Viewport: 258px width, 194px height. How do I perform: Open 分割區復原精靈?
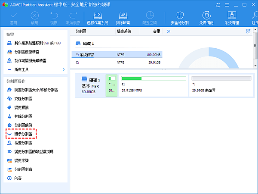23,52
